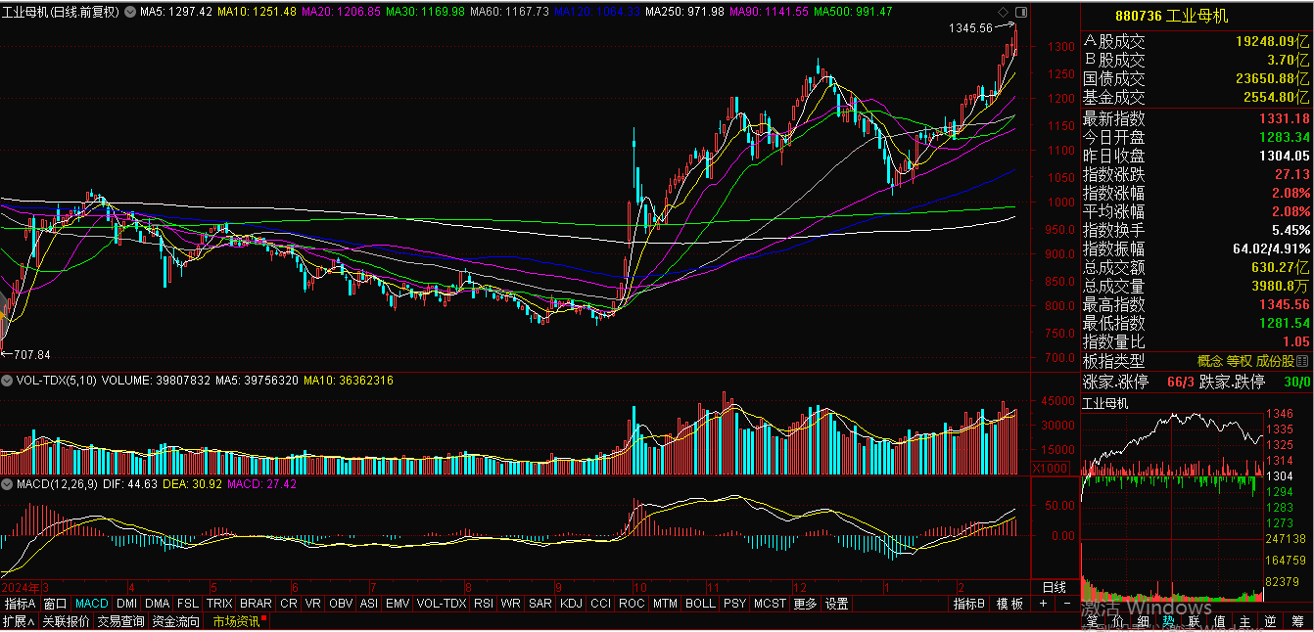This screenshot has width=1314, height=632.
Task: Click the 主 icon in bottom-right toolbar
Action: point(1244,621)
